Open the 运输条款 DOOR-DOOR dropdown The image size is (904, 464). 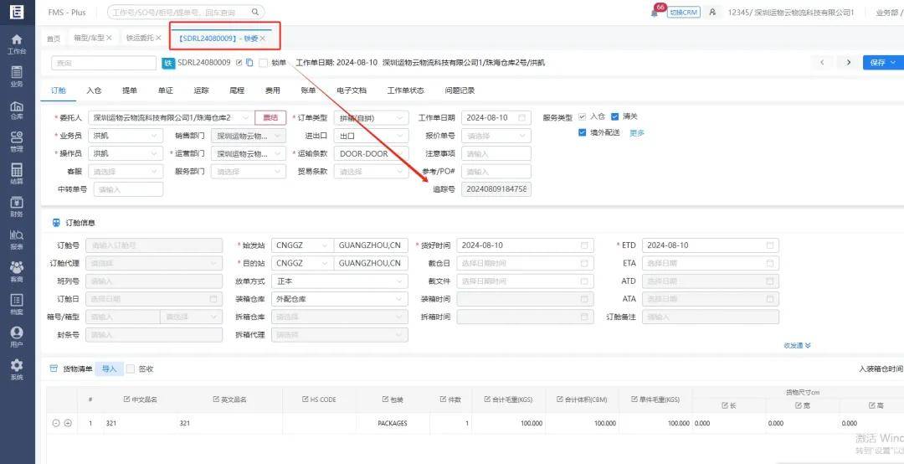click(x=371, y=153)
